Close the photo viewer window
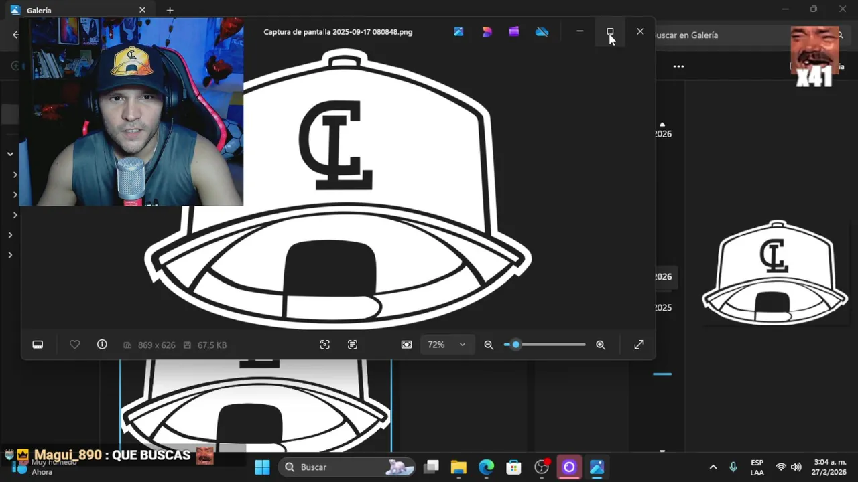The width and height of the screenshot is (858, 482). 640,31
